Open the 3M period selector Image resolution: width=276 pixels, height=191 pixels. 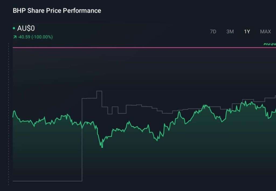(x=230, y=32)
